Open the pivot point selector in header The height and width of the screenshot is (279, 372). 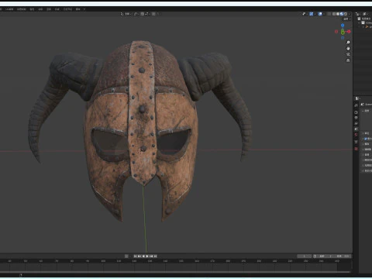(136, 14)
